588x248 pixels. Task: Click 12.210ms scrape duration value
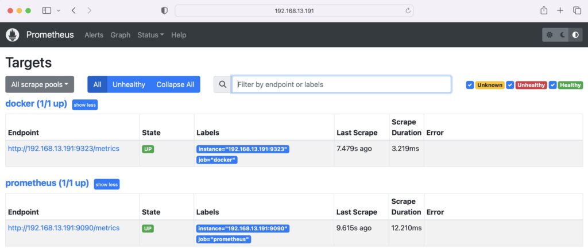click(407, 228)
